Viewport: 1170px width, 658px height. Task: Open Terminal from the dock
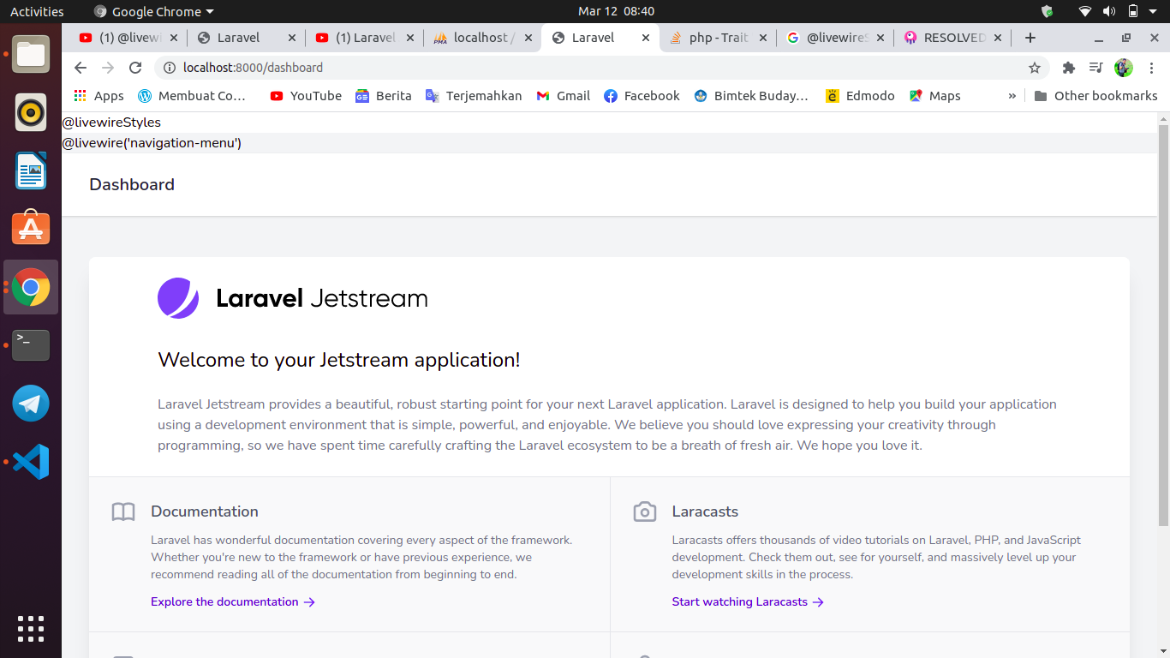[x=31, y=345]
